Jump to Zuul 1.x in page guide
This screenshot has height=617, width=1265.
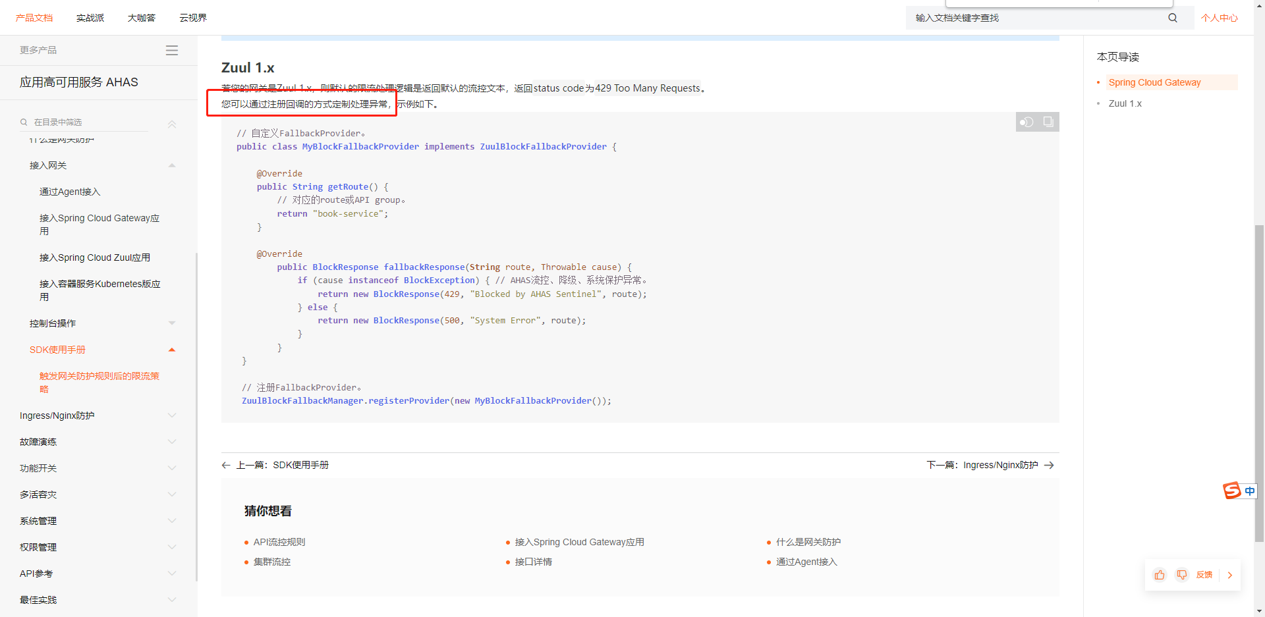[1125, 103]
